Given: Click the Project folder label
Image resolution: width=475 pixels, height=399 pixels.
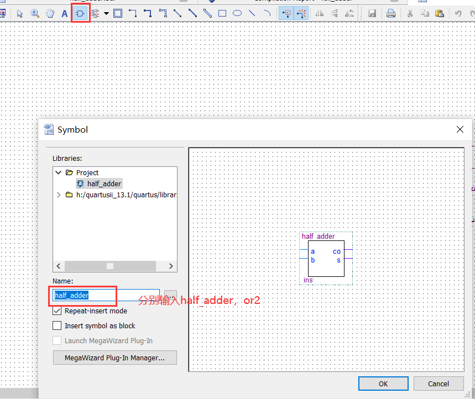Looking at the screenshot, I should tap(87, 173).
